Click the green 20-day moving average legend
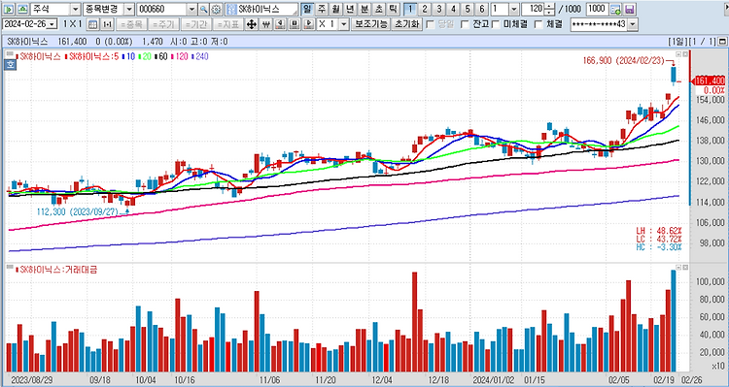Image resolution: width=729 pixels, height=387 pixels. point(145,56)
